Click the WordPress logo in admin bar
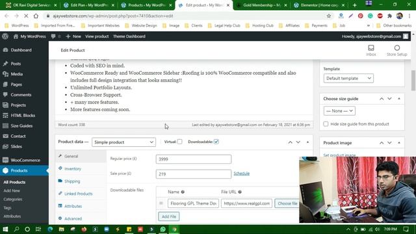This screenshot has width=416, height=234. 5,36
